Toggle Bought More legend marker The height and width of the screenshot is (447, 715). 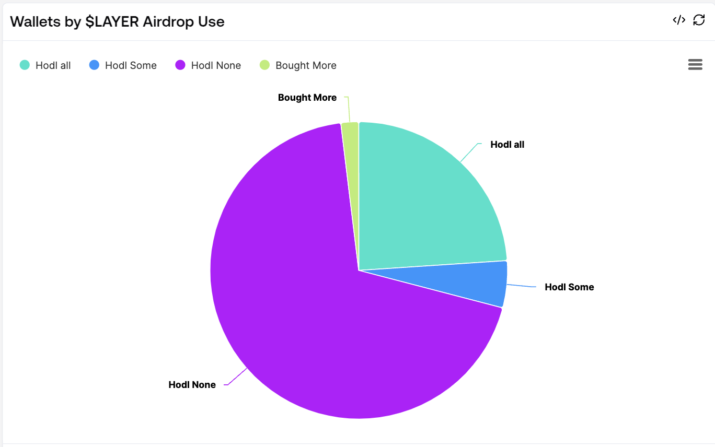[265, 65]
